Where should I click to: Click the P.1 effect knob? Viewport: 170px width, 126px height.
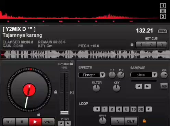(x=112, y=75)
